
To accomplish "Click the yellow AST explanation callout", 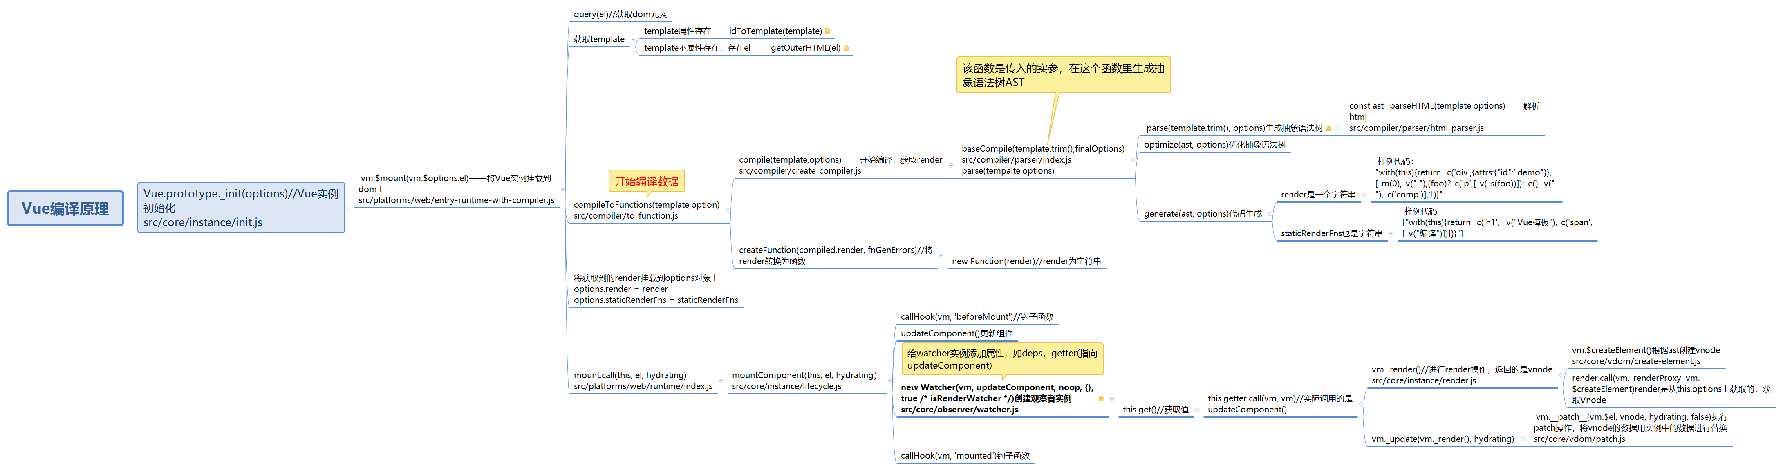I will [x=1062, y=76].
